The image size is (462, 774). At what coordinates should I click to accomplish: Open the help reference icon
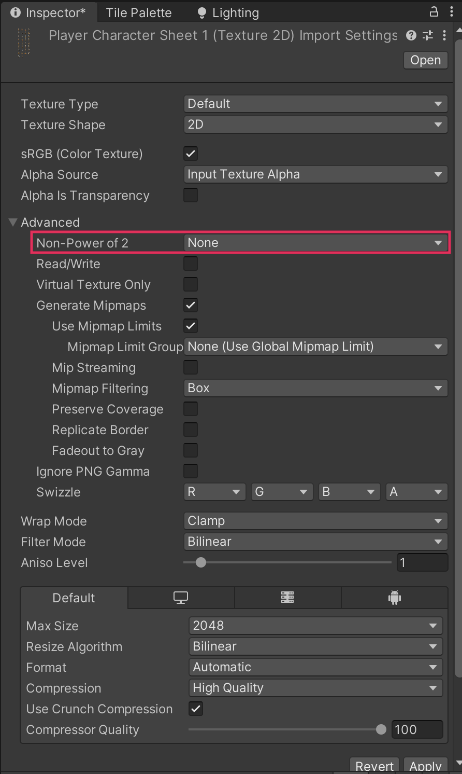point(411,35)
